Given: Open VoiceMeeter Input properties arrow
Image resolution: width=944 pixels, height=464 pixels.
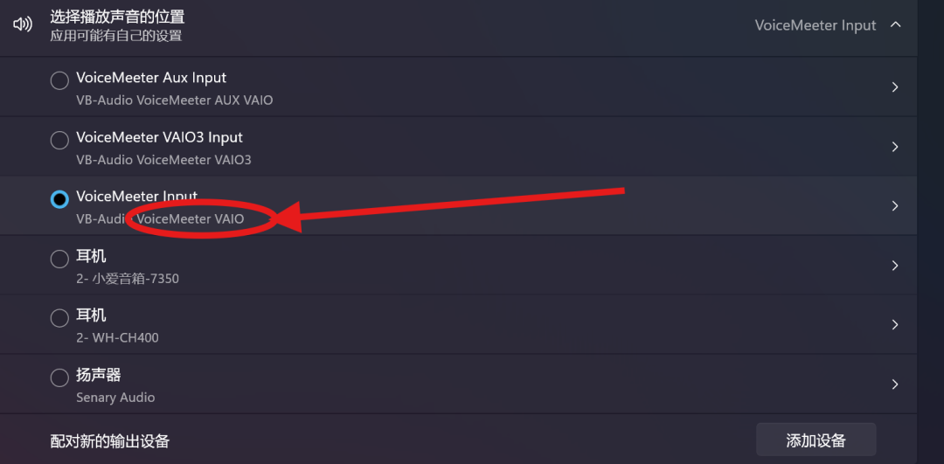Looking at the screenshot, I should coord(895,206).
